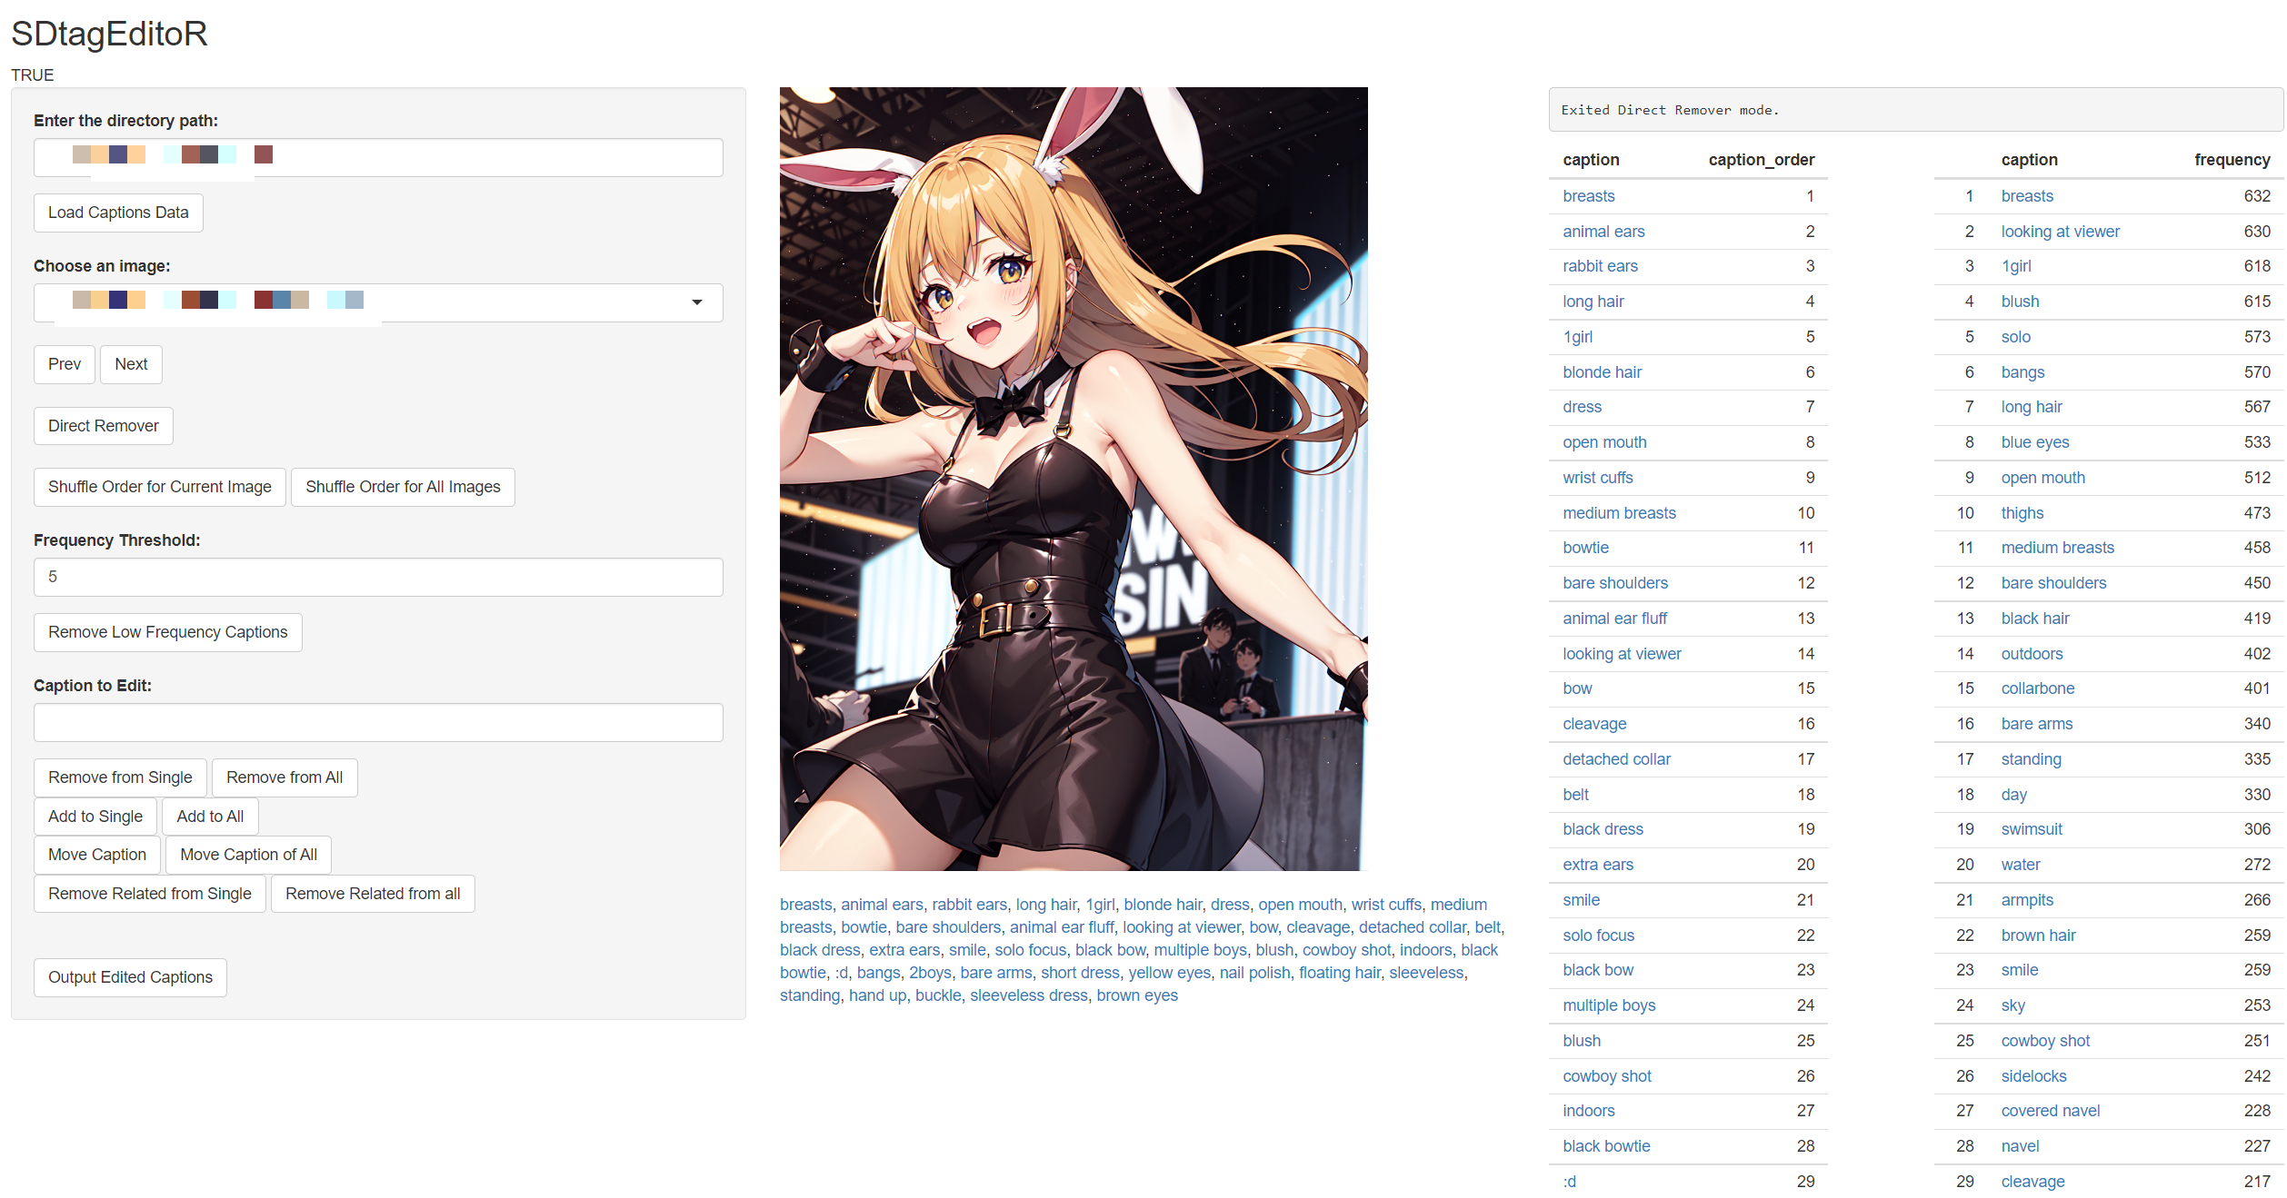Image resolution: width=2287 pixels, height=1198 pixels.
Task: Focus the Caption to Edit text box
Action: 378,723
